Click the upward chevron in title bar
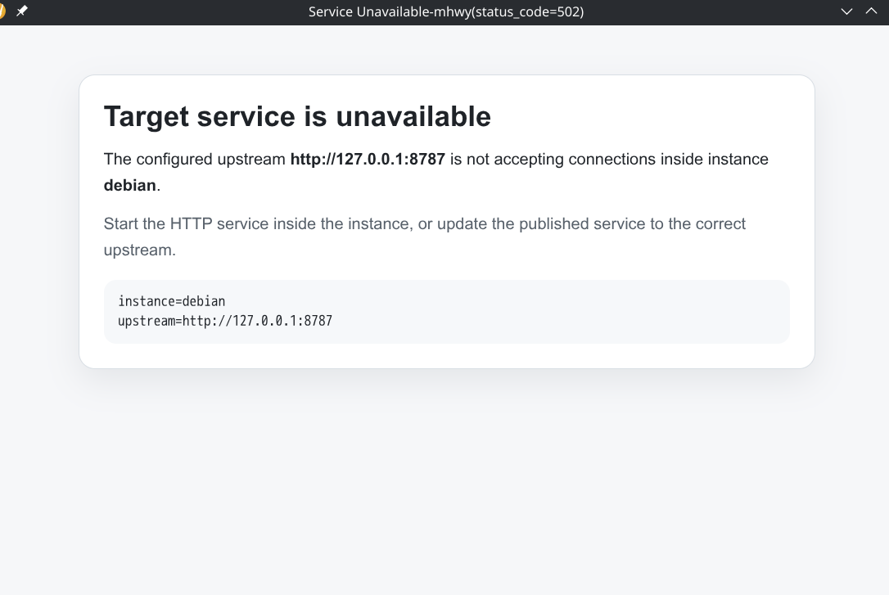Screen dimensions: 889x595 872,11
